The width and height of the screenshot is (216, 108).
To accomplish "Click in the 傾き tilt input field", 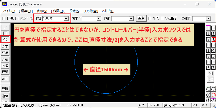I will (120, 18).
